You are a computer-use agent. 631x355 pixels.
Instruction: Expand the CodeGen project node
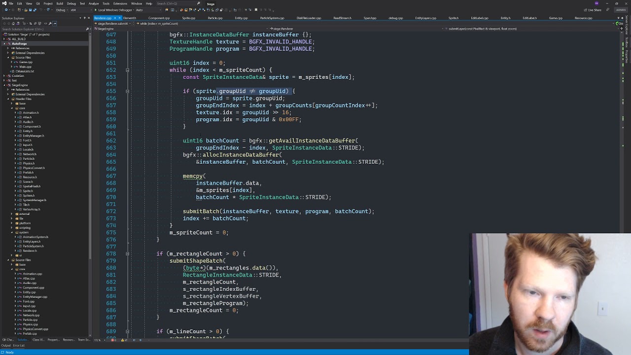point(4,76)
